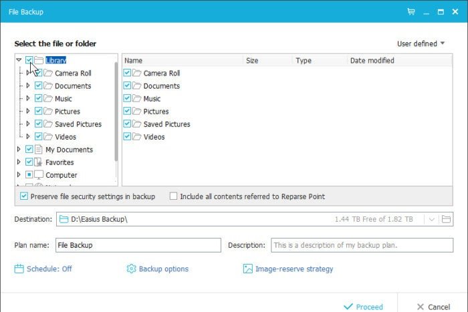Click the Schedule calendar icon
Screen dimensions: 468x312
19,269
